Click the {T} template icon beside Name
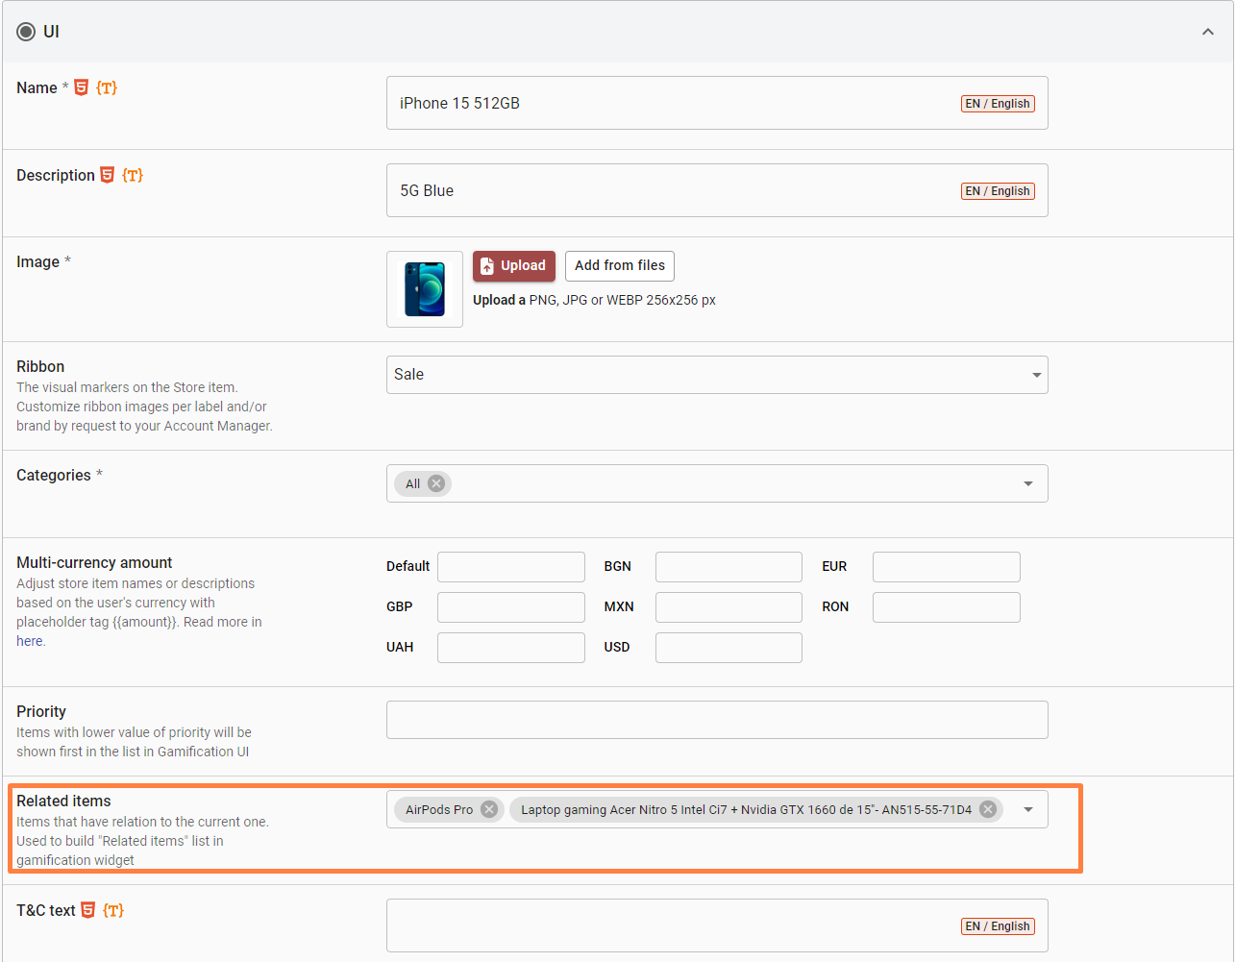Viewport: 1235px width, 962px height. pyautogui.click(x=107, y=87)
